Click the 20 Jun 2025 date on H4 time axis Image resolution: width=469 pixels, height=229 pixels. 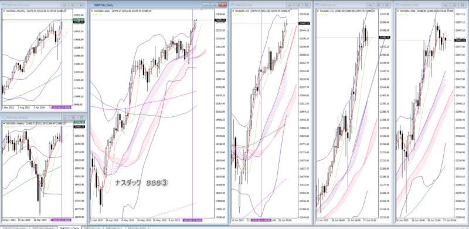pos(237,220)
